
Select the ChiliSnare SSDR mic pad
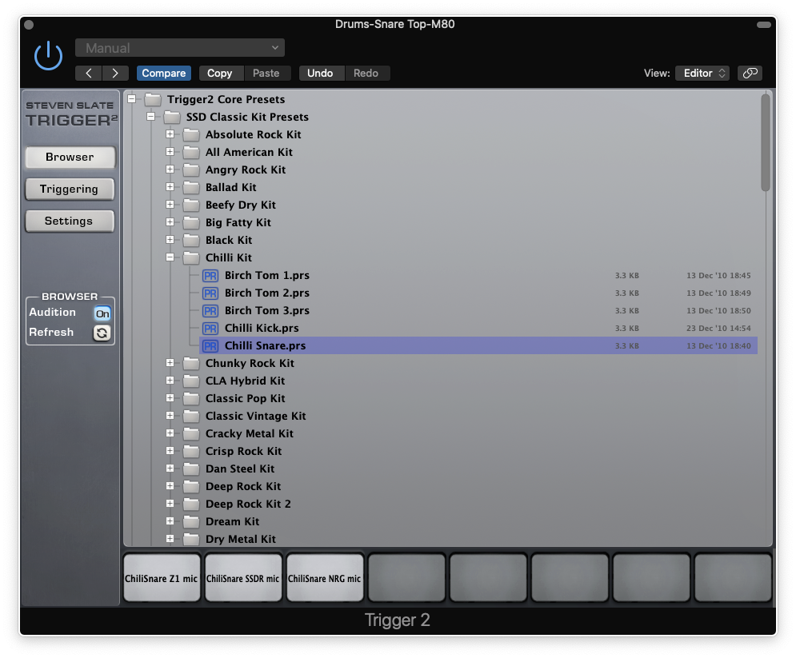click(x=243, y=576)
